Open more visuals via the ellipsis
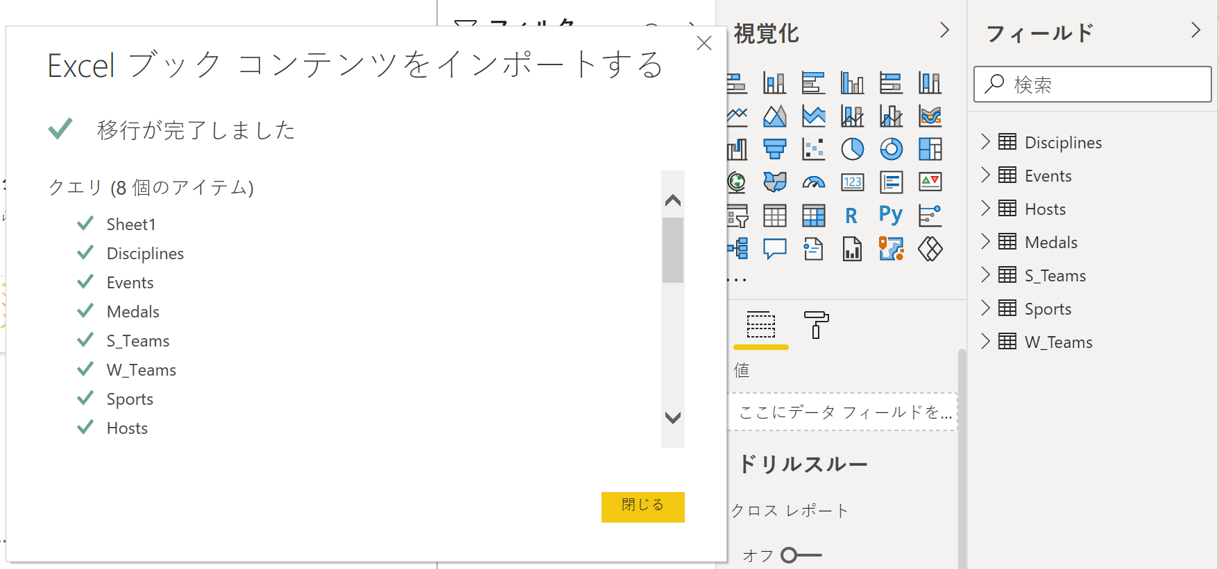Image resolution: width=1219 pixels, height=569 pixels. [737, 280]
